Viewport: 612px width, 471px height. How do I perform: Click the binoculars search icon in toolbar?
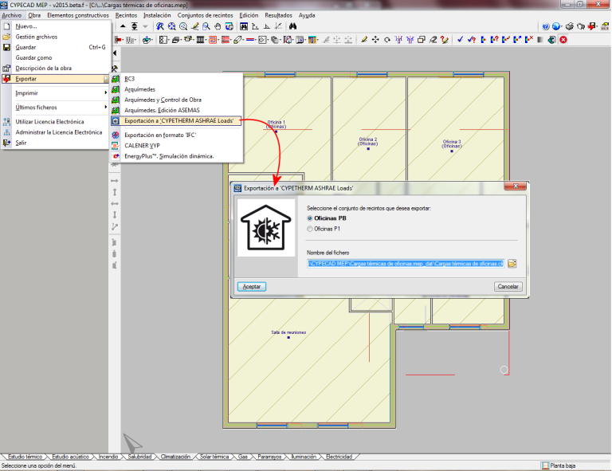click(292, 26)
